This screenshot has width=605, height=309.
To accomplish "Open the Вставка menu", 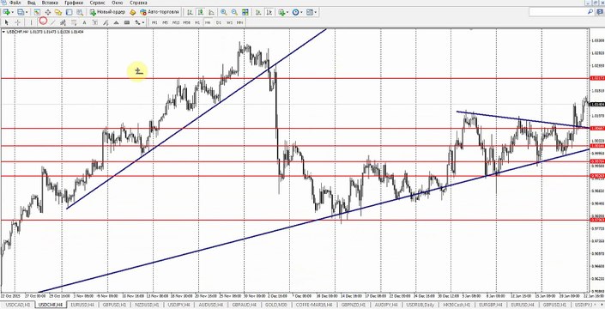I will (x=50, y=3).
